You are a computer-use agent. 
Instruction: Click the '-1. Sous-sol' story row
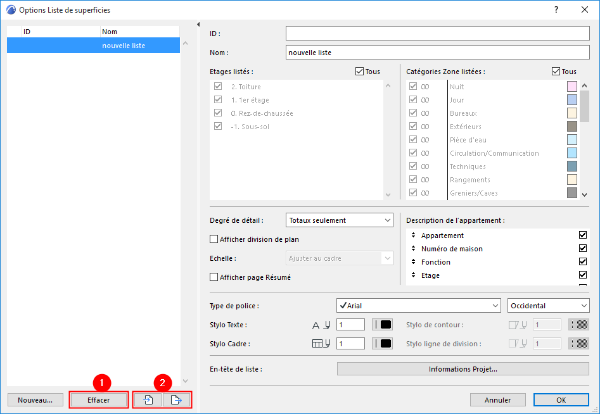297,127
